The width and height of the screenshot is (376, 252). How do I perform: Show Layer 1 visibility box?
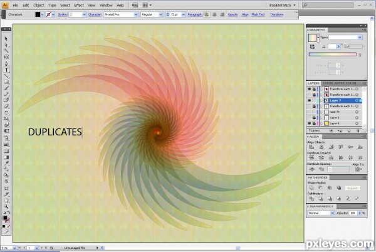coord(310,118)
